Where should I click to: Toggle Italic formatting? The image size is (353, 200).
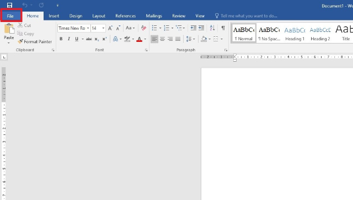click(x=69, y=39)
